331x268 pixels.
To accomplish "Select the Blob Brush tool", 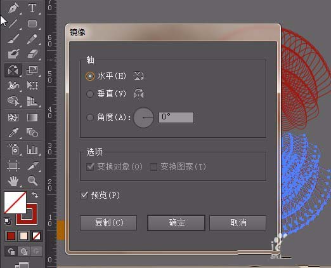I will click(13, 54).
